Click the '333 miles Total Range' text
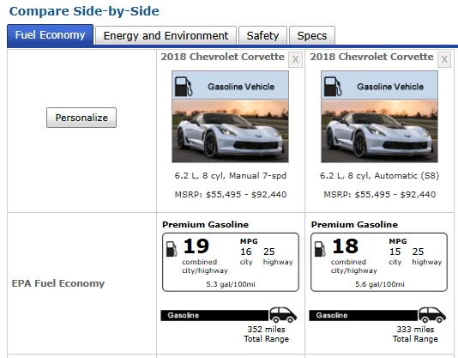This screenshot has height=358, width=458. pyautogui.click(x=415, y=334)
